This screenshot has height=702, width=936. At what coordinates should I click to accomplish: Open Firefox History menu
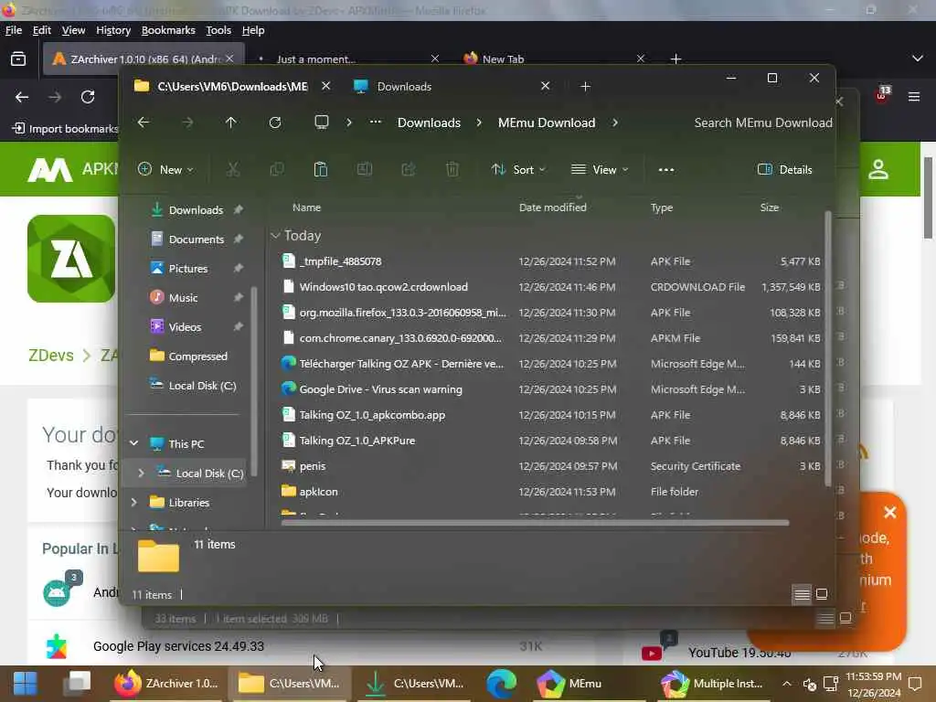tap(113, 30)
